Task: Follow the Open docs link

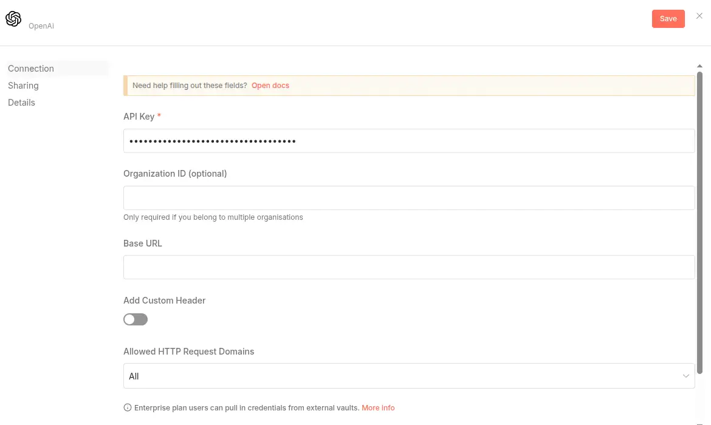Action: click(270, 86)
